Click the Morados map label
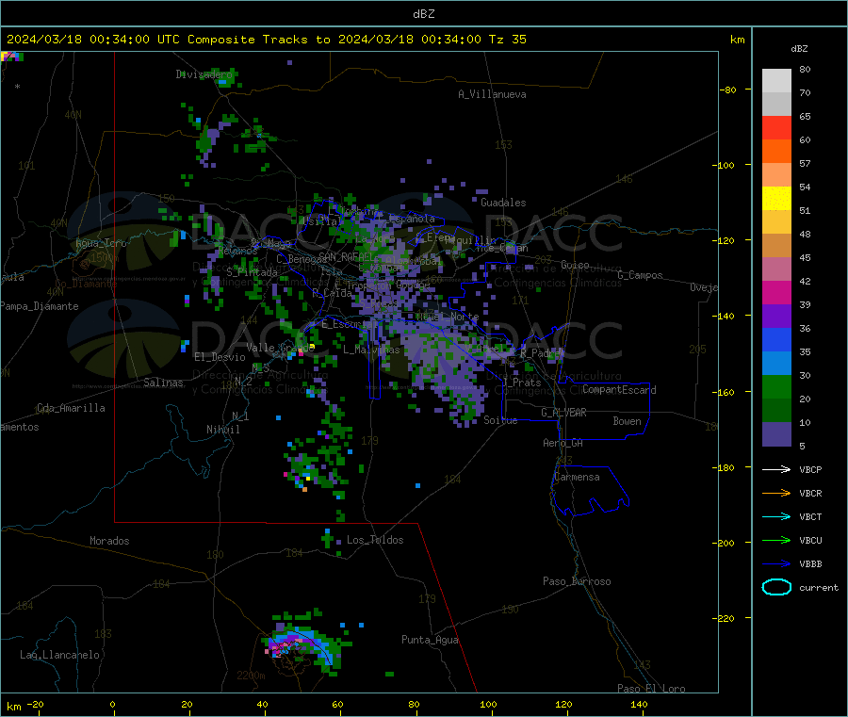 (x=109, y=541)
